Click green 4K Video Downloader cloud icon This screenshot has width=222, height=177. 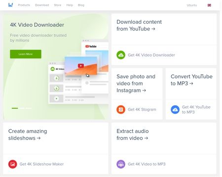121,55
